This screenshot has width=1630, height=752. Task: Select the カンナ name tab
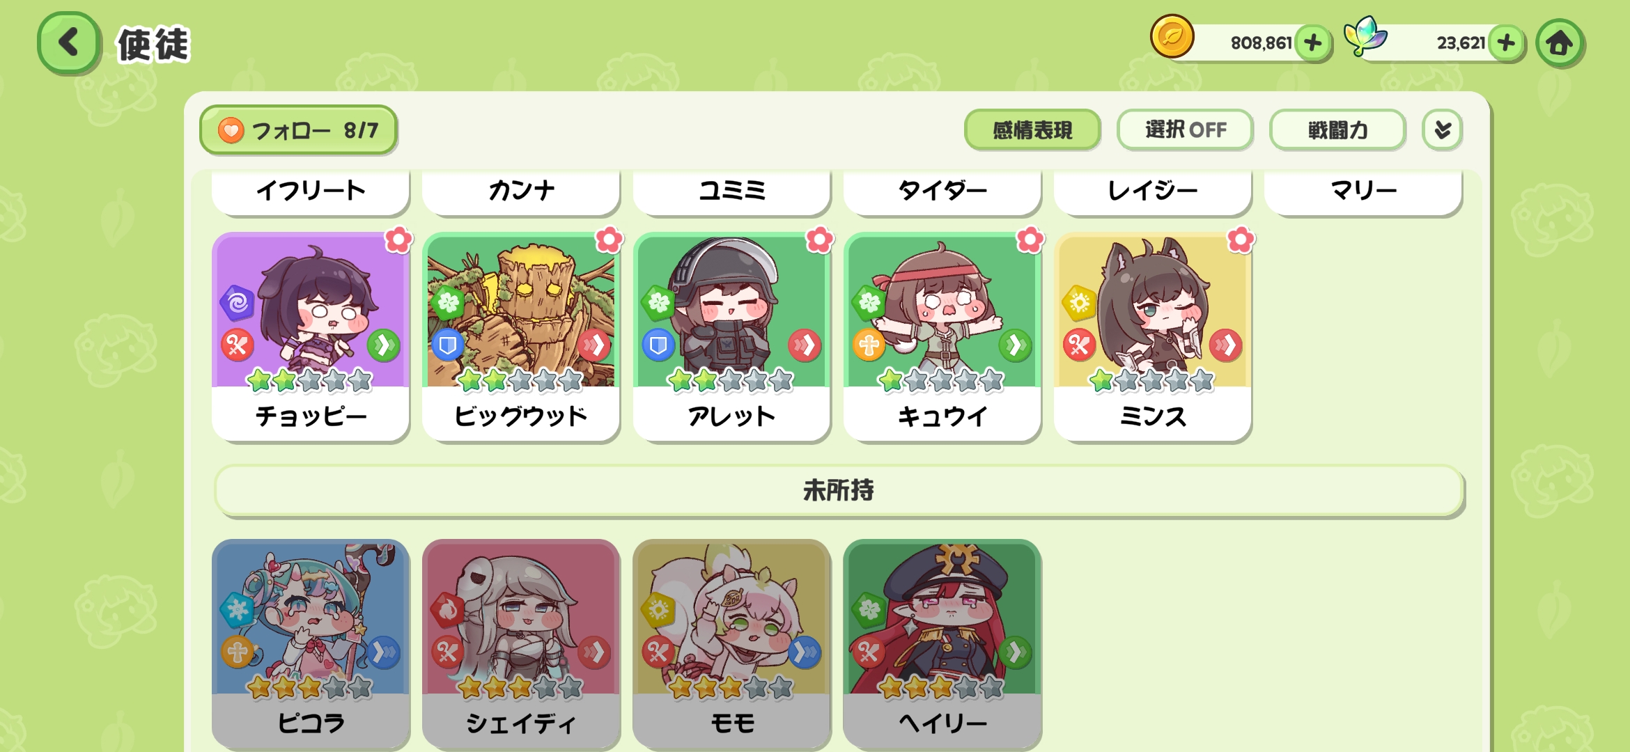pos(521,191)
